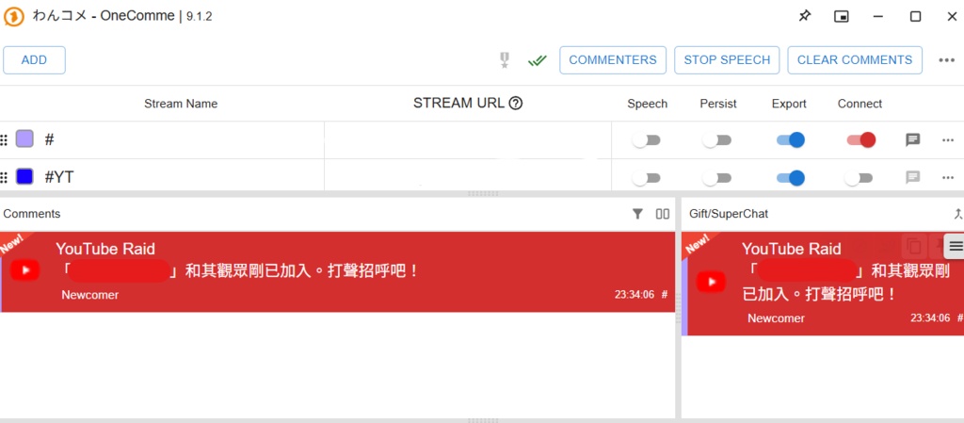Open the COMMENTERS list
The image size is (964, 423).
click(x=612, y=60)
